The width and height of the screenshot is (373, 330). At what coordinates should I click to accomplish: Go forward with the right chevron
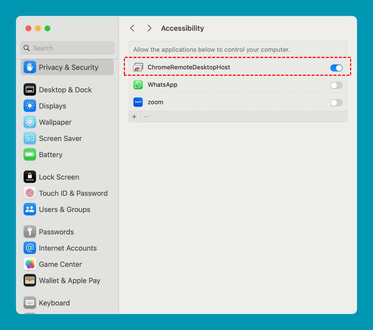point(149,28)
